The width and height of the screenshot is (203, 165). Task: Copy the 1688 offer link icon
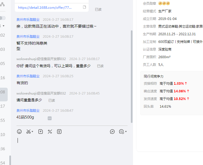[84, 7]
